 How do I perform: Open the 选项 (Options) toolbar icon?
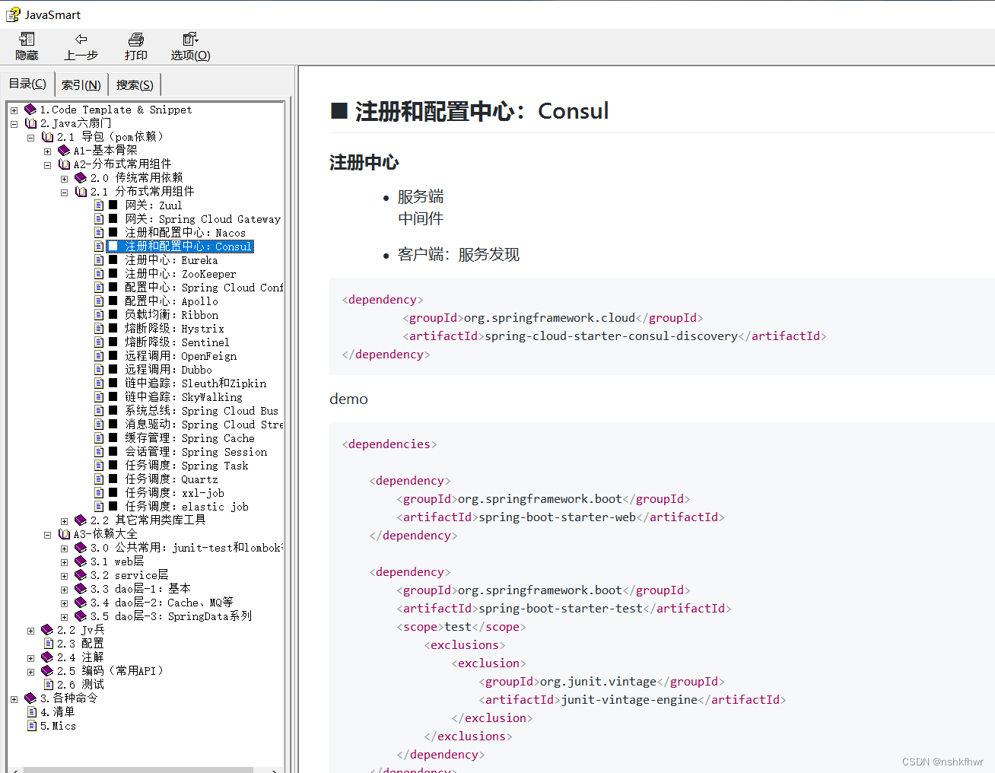[190, 40]
